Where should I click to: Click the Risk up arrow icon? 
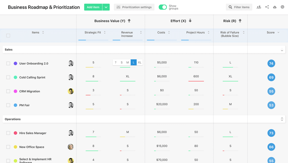pyautogui.click(x=240, y=21)
